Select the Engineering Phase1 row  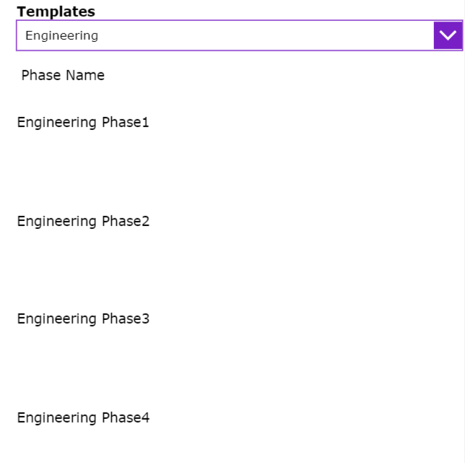click(83, 122)
